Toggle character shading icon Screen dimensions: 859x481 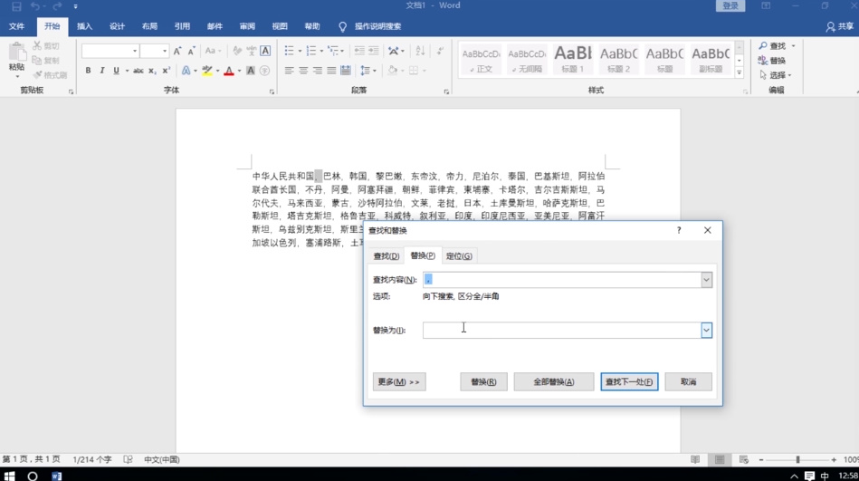tap(251, 71)
